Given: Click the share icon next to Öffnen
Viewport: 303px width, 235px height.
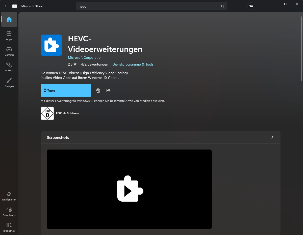Looking at the screenshot, I should (108, 91).
